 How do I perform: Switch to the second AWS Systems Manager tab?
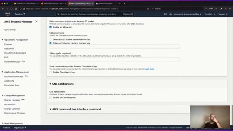(x=81, y=4)
